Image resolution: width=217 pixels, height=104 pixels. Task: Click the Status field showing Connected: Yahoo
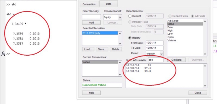click(x=102, y=85)
